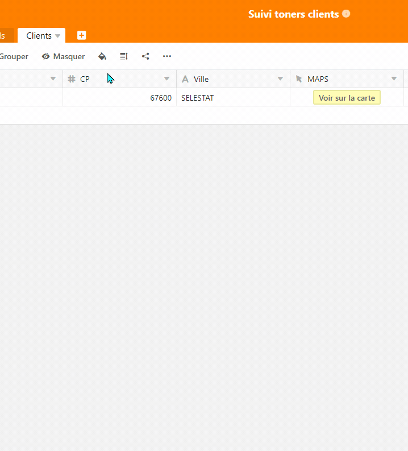Click the Voir sur la carte button
Image resolution: width=408 pixels, height=451 pixels.
tap(347, 98)
